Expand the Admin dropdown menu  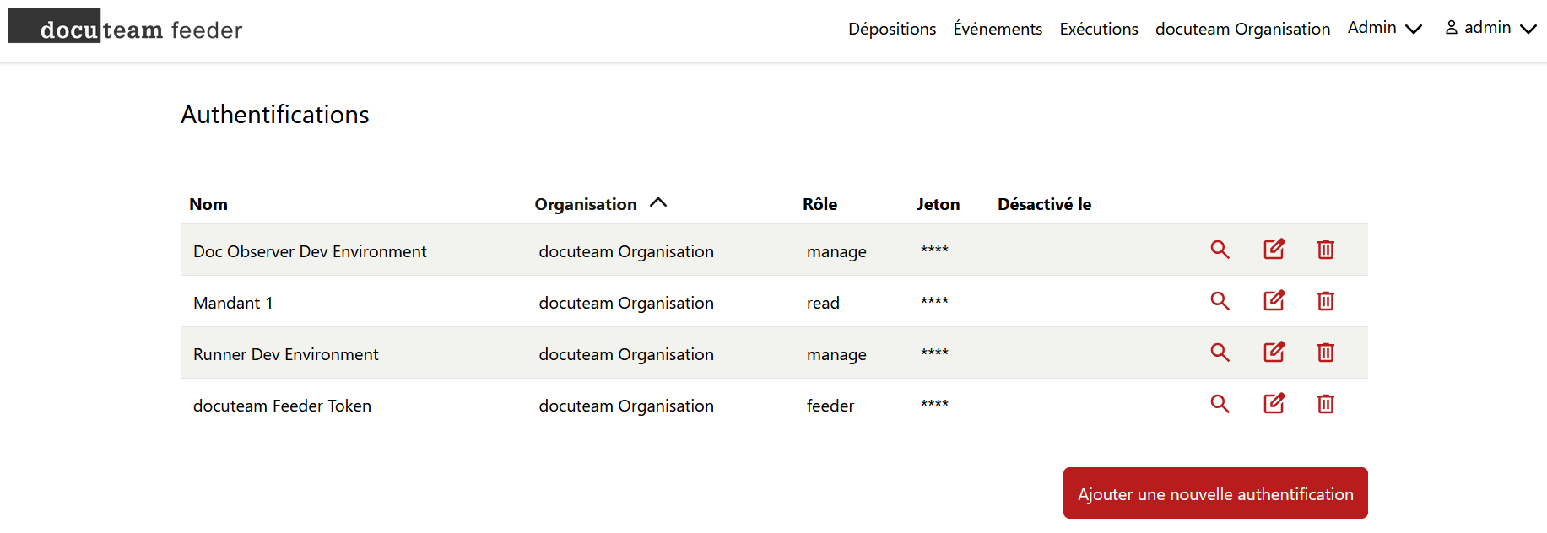pyautogui.click(x=1384, y=28)
